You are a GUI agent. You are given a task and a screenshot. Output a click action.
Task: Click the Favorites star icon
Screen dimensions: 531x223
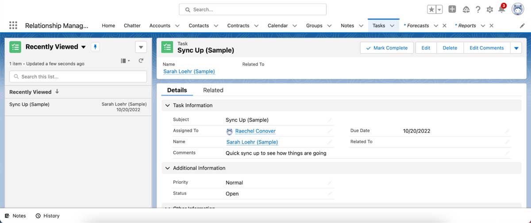coord(431,10)
